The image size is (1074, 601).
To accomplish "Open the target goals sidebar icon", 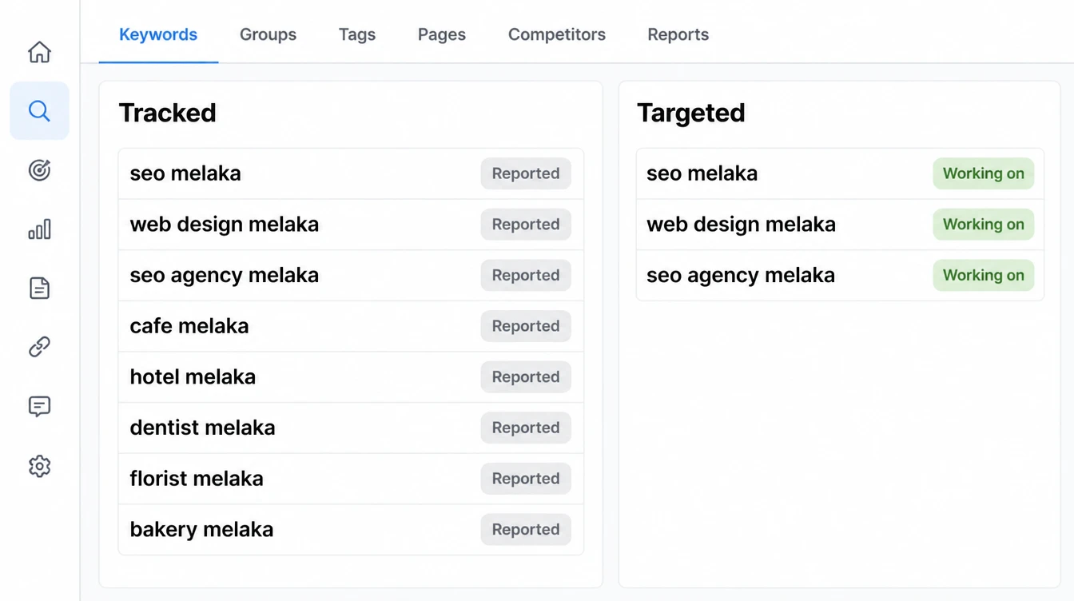I will coord(39,170).
